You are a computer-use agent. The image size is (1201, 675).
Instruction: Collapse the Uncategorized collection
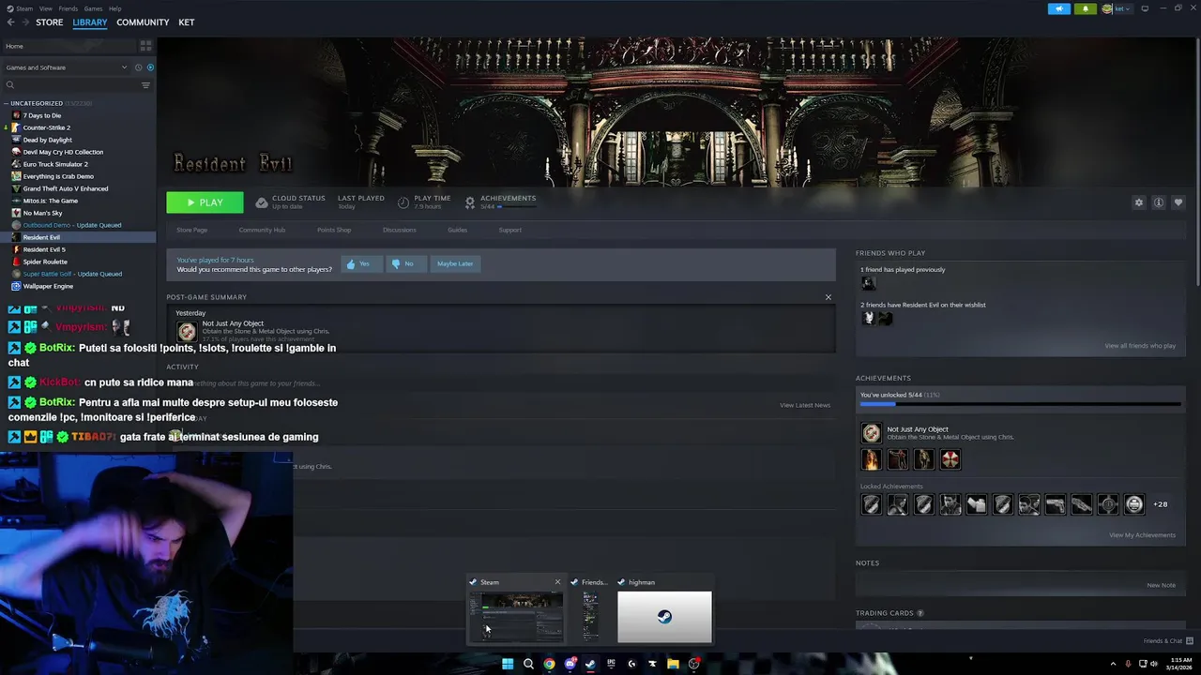coord(6,103)
